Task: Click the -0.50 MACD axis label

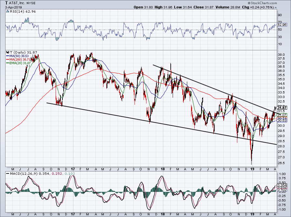Action: point(282,201)
